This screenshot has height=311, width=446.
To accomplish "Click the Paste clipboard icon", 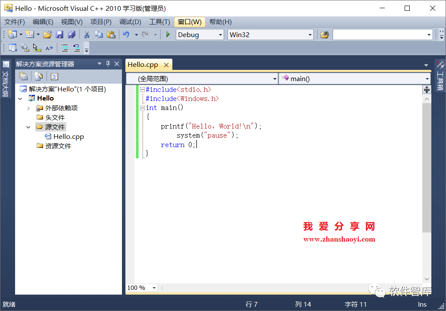I will point(111,35).
